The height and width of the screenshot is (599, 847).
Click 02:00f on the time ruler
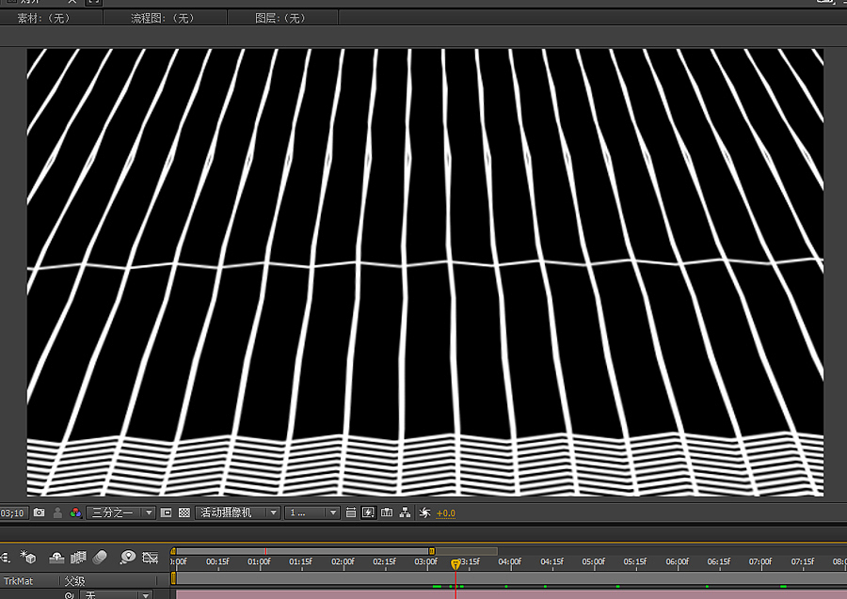(343, 561)
